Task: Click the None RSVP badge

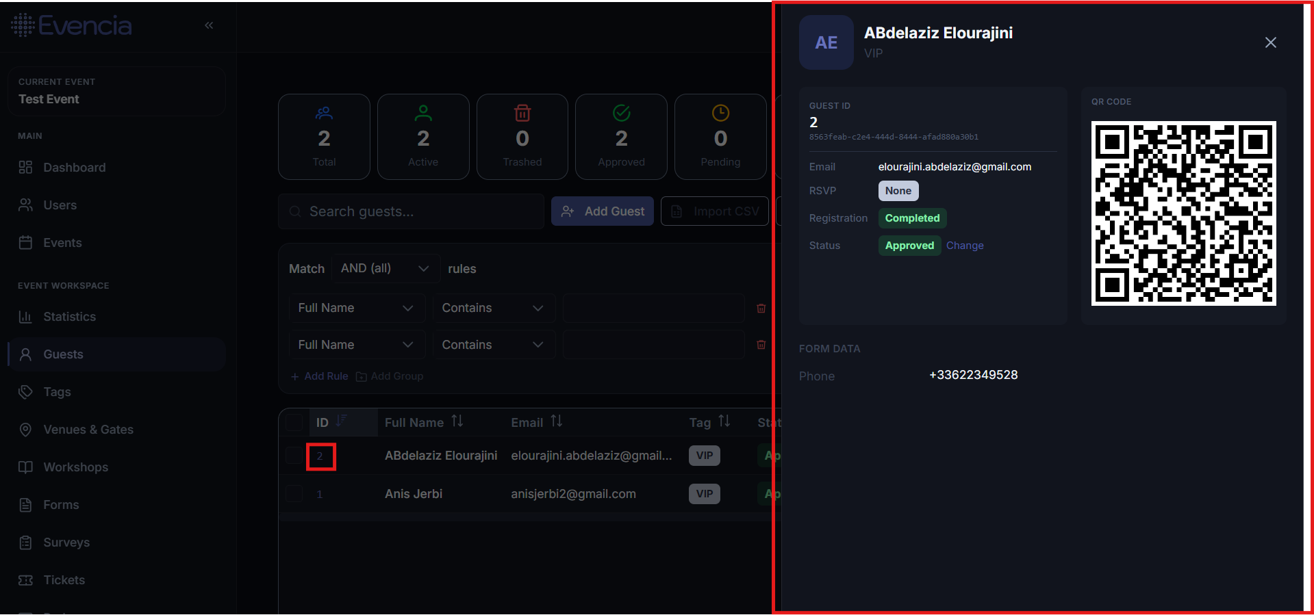Action: 898,191
